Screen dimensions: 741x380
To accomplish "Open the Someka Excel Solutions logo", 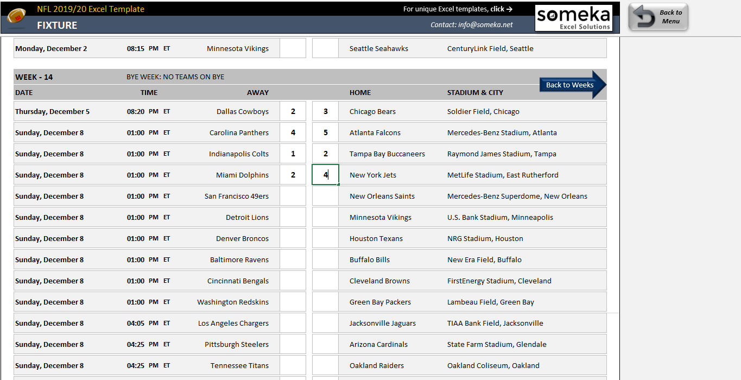I will [574, 18].
